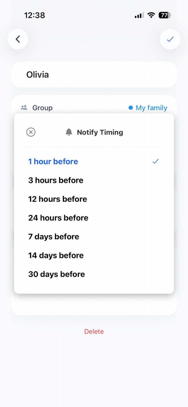The width and height of the screenshot is (188, 407).
Task: Tap the cellular signal bars icon
Action: 139,15
